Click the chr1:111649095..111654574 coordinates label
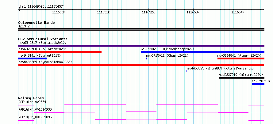 41,7
